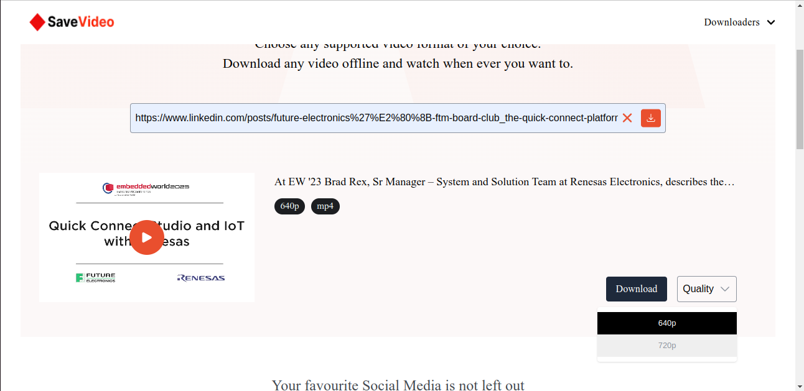Expand the Quality dropdown
The image size is (804, 391).
tap(707, 289)
